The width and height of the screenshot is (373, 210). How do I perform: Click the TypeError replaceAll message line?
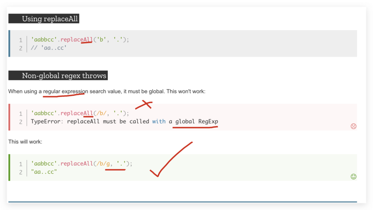coord(124,122)
